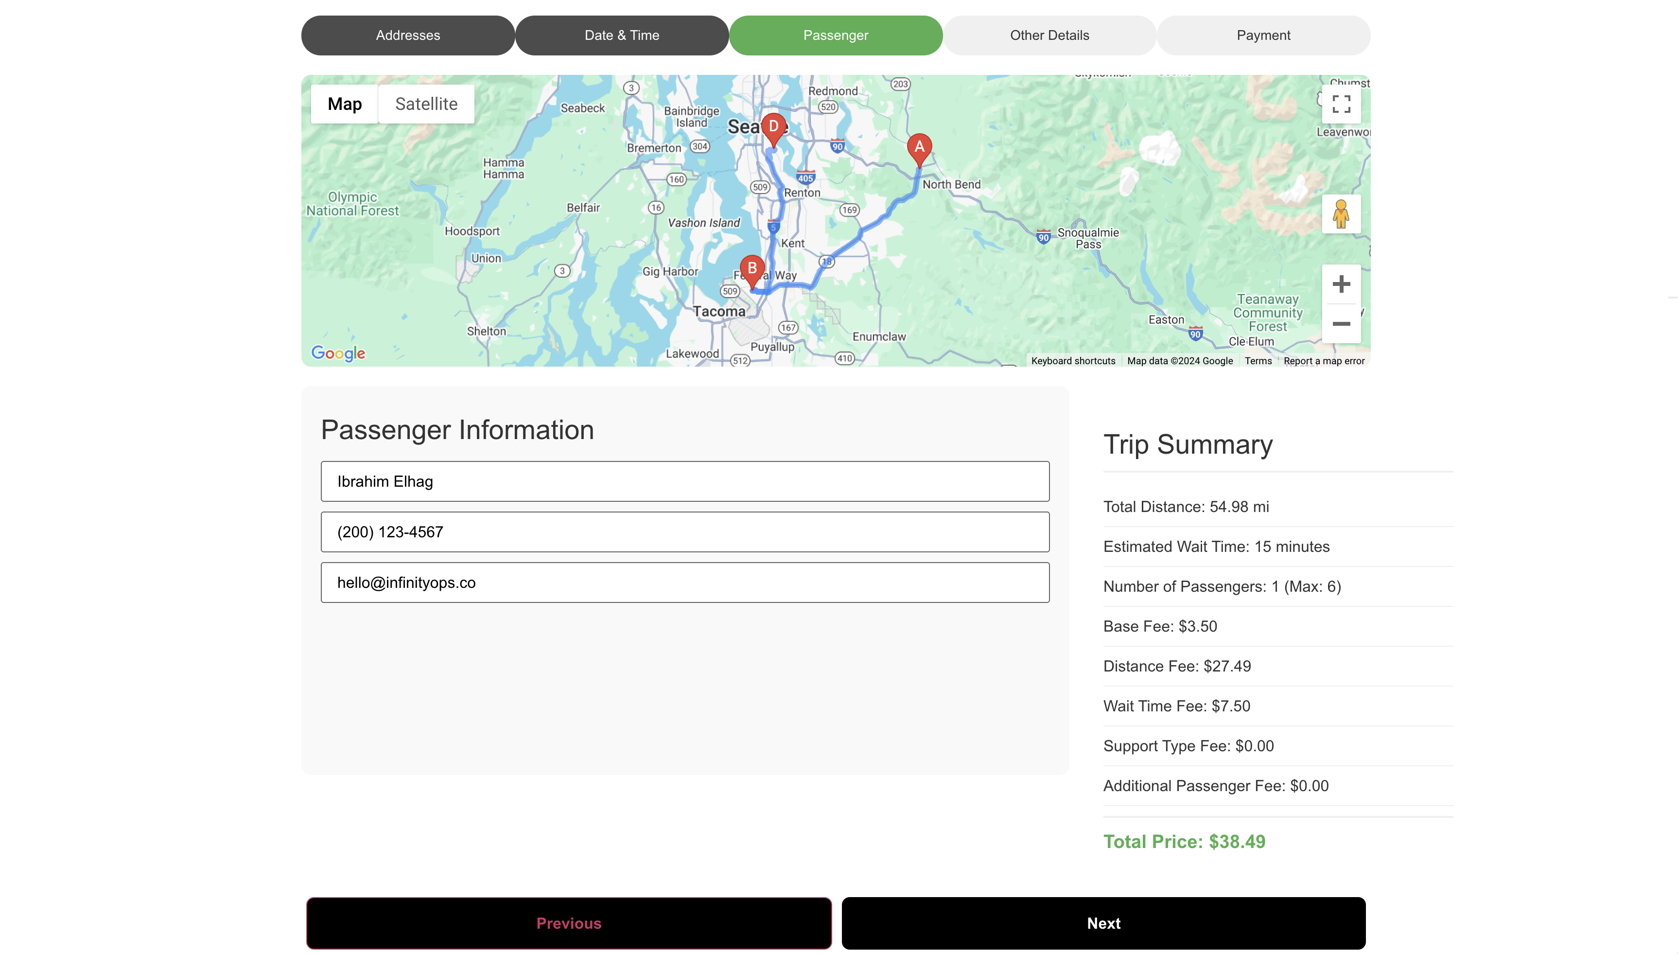Select the Total Distance: 54.98 mi text
Viewport: 1678px width, 954px height.
point(1186,507)
